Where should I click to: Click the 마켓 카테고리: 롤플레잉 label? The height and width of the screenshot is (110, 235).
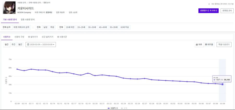[x=43, y=12]
